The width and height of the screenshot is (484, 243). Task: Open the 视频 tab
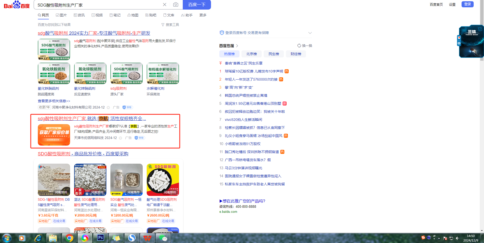(x=97, y=15)
